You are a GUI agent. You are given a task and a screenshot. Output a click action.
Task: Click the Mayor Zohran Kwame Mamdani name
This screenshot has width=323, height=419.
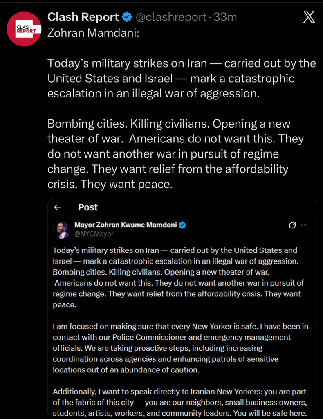click(126, 225)
